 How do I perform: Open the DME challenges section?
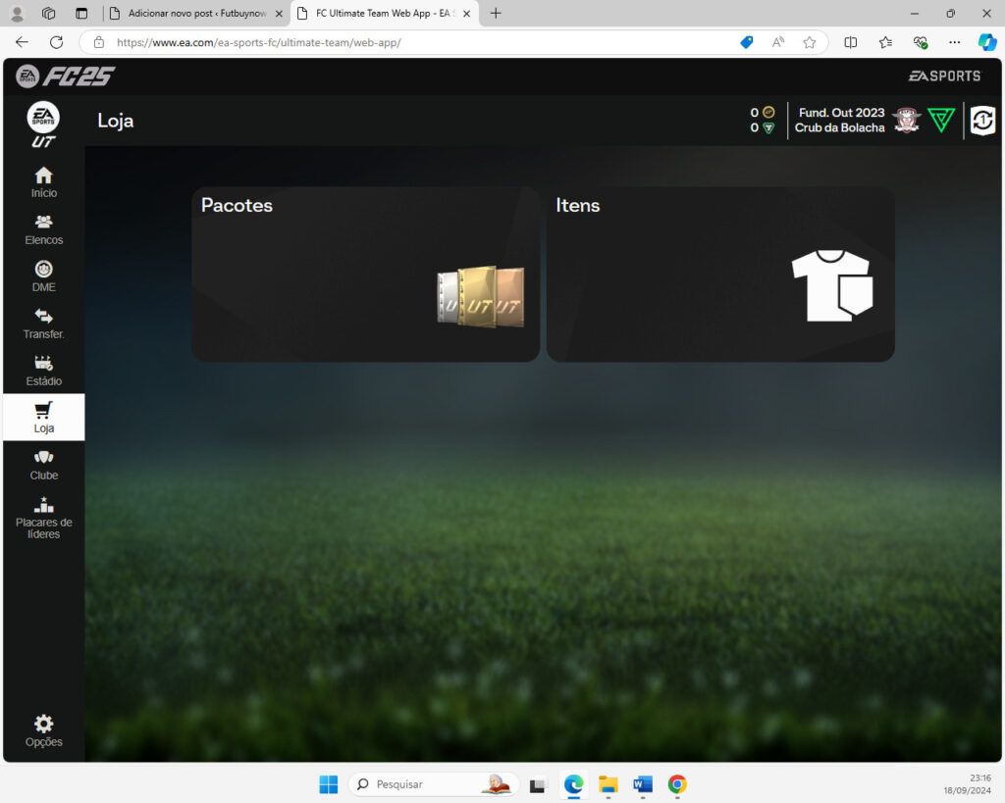click(x=43, y=276)
